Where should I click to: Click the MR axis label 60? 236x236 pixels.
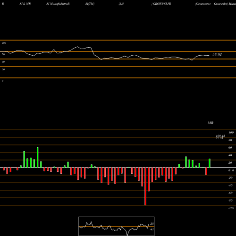pyautogui.click(x=230, y=148)
